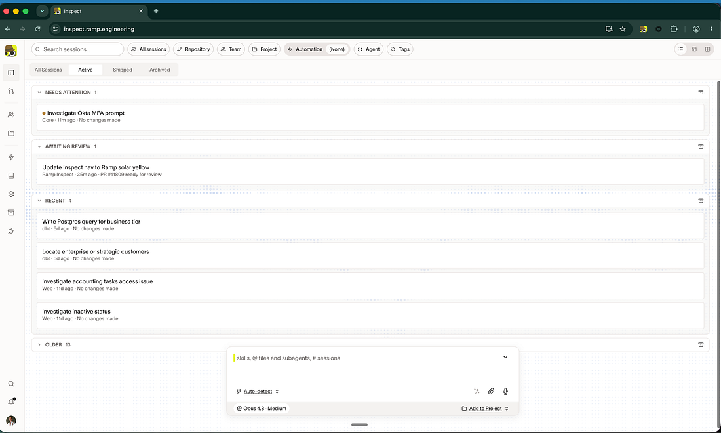Click the Inspect extension icon in browser toolbar
This screenshot has width=721, height=433.
tap(643, 29)
